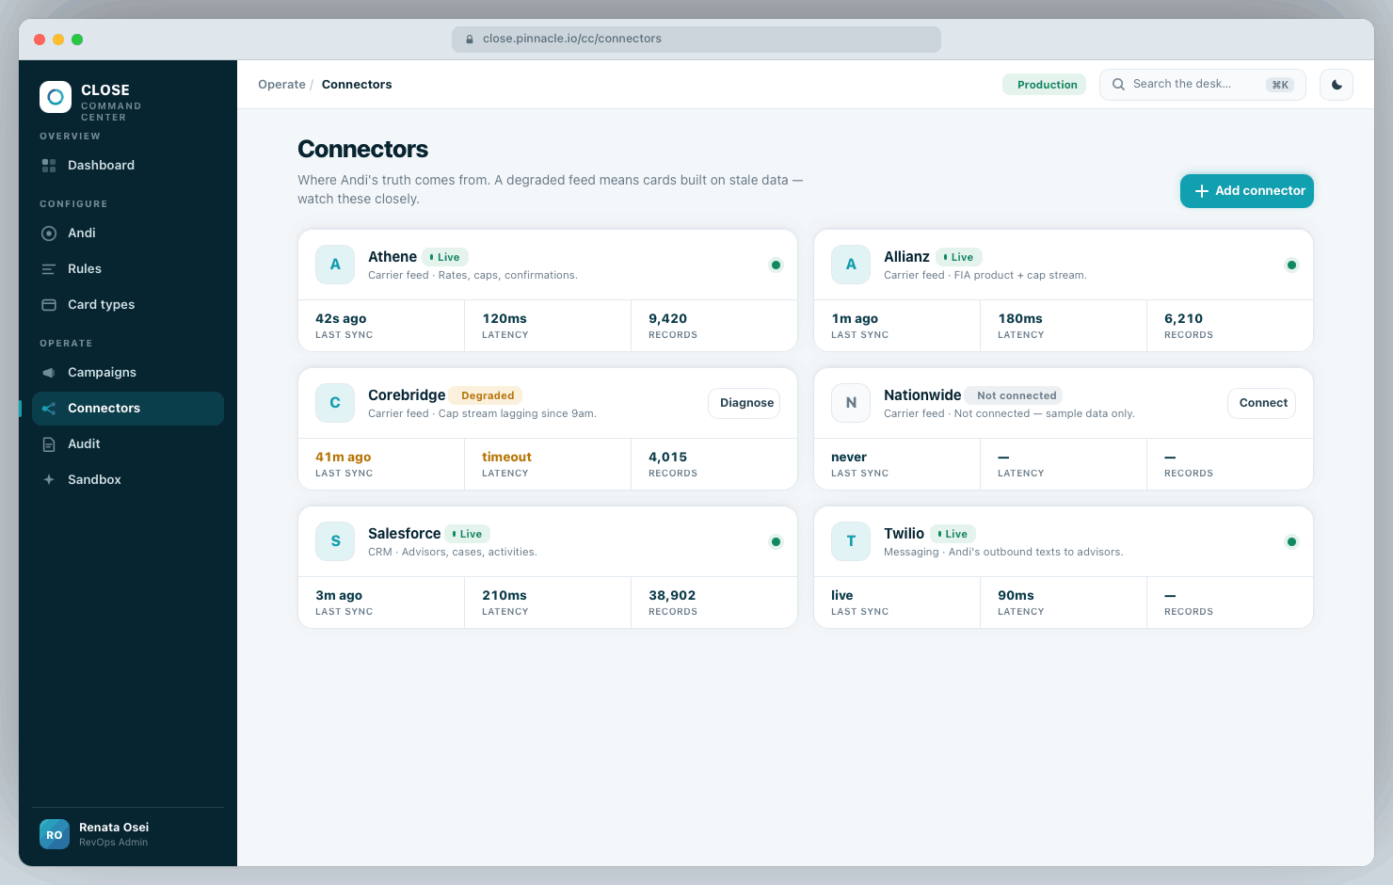Screen dimensions: 1393x885
Task: Toggle dark mode with the moon button
Action: tap(1337, 85)
